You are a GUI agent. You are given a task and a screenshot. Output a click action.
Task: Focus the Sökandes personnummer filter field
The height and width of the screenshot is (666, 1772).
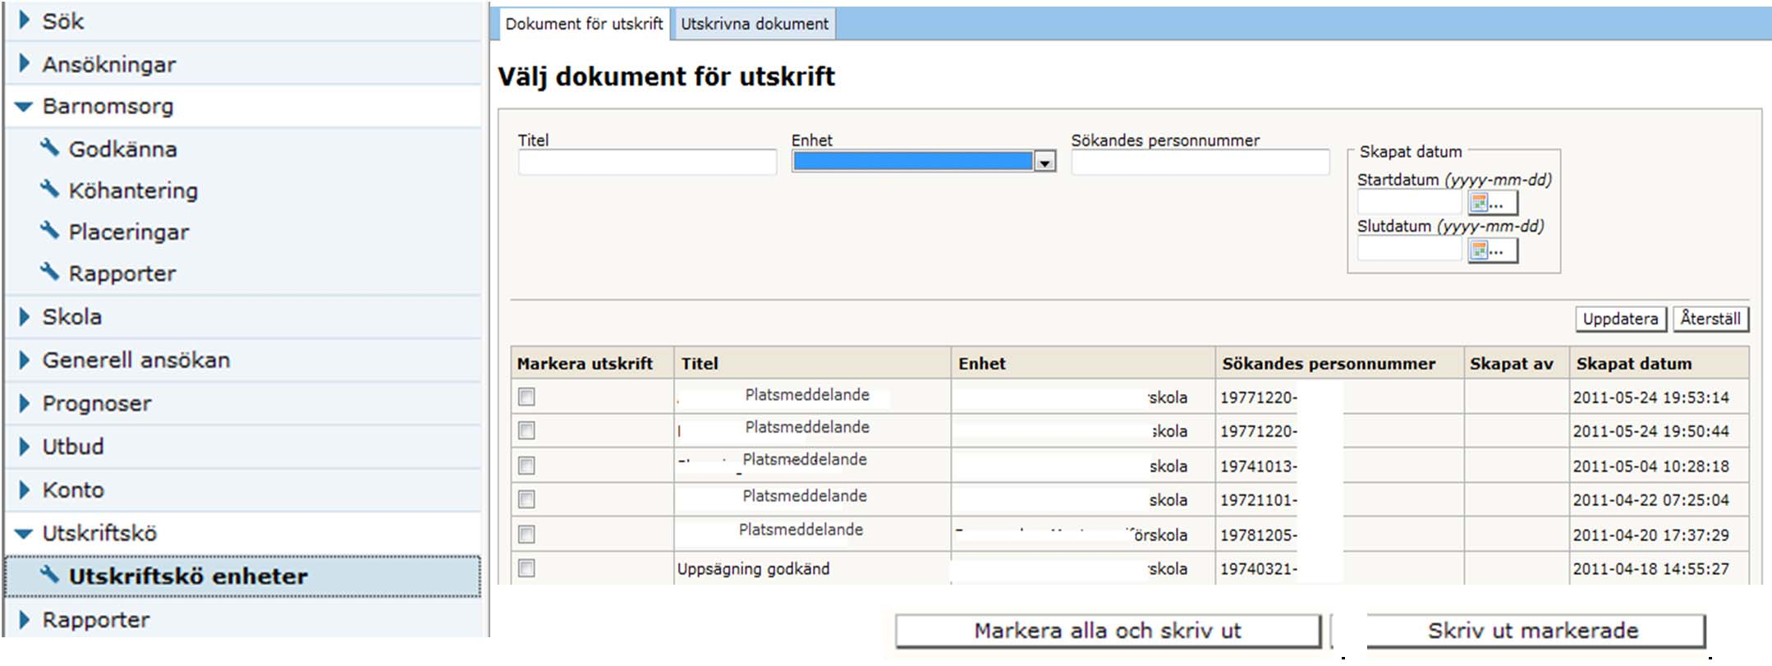[1200, 162]
